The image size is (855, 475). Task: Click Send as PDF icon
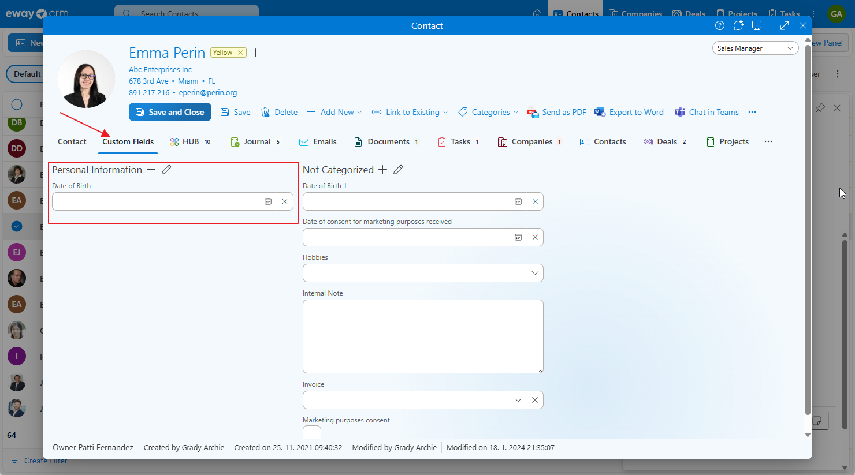click(x=533, y=113)
